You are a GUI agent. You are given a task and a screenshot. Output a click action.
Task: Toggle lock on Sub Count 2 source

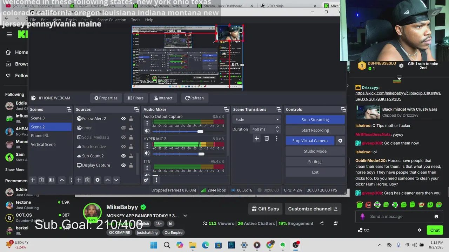click(131, 156)
